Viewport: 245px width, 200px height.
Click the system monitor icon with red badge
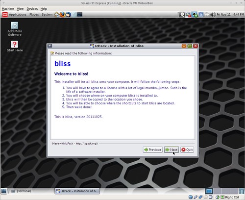pos(188,15)
